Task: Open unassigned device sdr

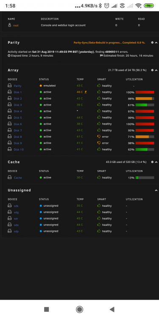Action: pyautogui.click(x=16, y=219)
